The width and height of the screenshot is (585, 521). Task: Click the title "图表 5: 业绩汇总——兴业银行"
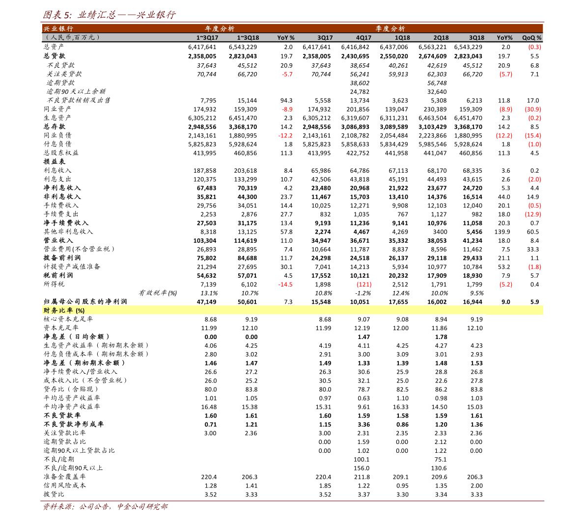click(109, 15)
